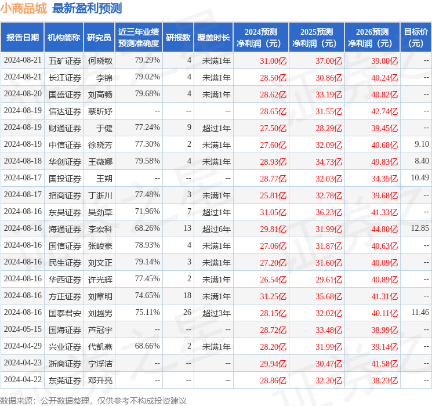Image resolution: width=432 pixels, height=406 pixels.
Task: Select 国投证券 institution cell
Action: coord(65,179)
